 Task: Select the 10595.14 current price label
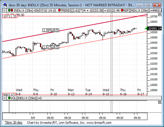click(155, 29)
